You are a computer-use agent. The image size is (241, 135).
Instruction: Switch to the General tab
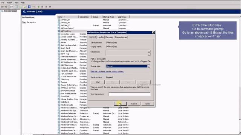93,37
